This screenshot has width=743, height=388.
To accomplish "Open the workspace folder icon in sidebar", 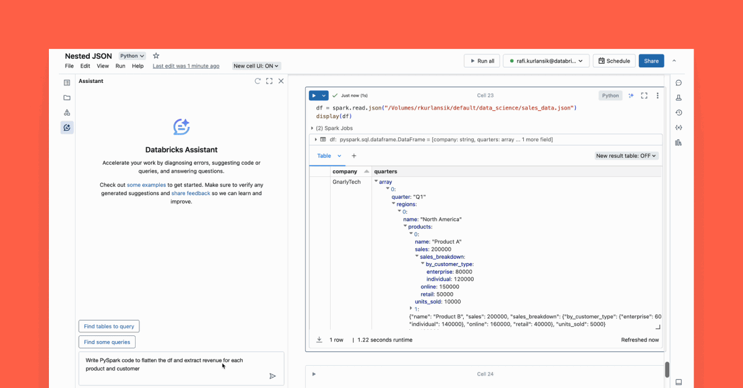I will 67,98.
